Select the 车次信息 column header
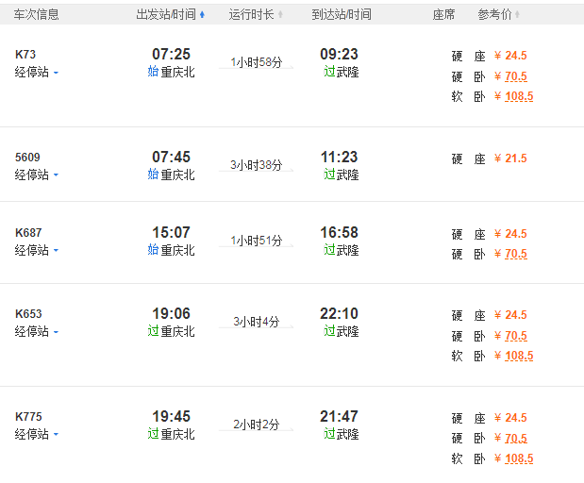 click(36, 15)
